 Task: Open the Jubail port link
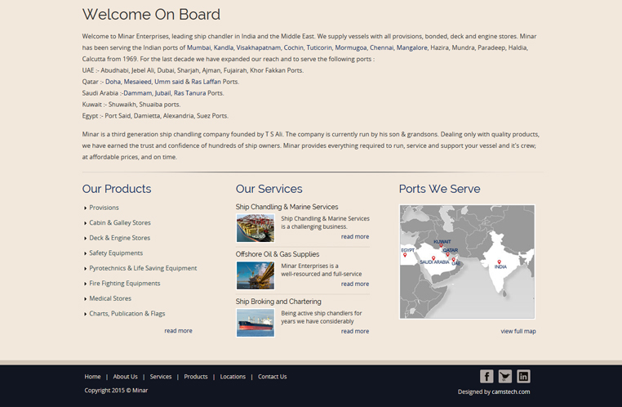tap(162, 93)
